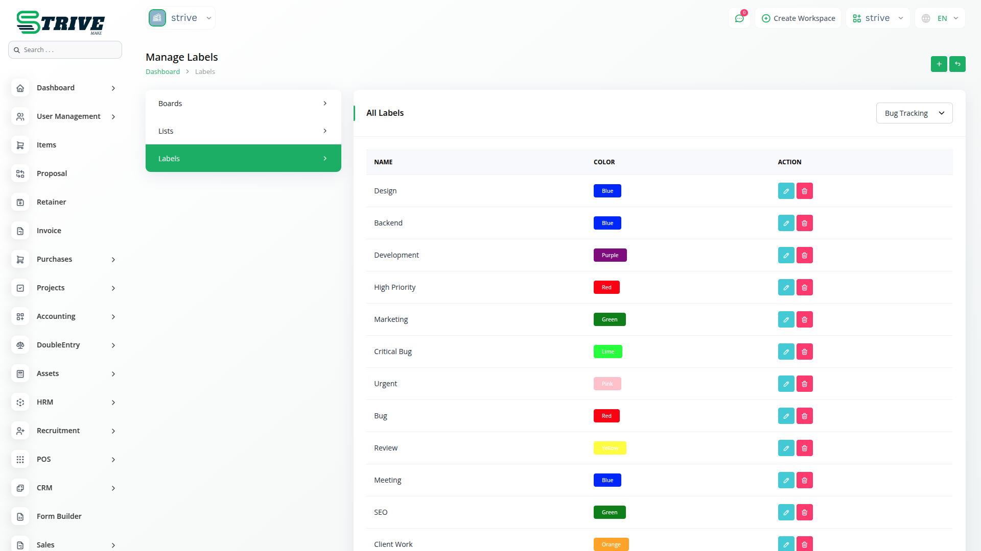Screen dimensions: 981x551
Task: Go to Dashboard via breadcrumb link
Action: coord(162,71)
